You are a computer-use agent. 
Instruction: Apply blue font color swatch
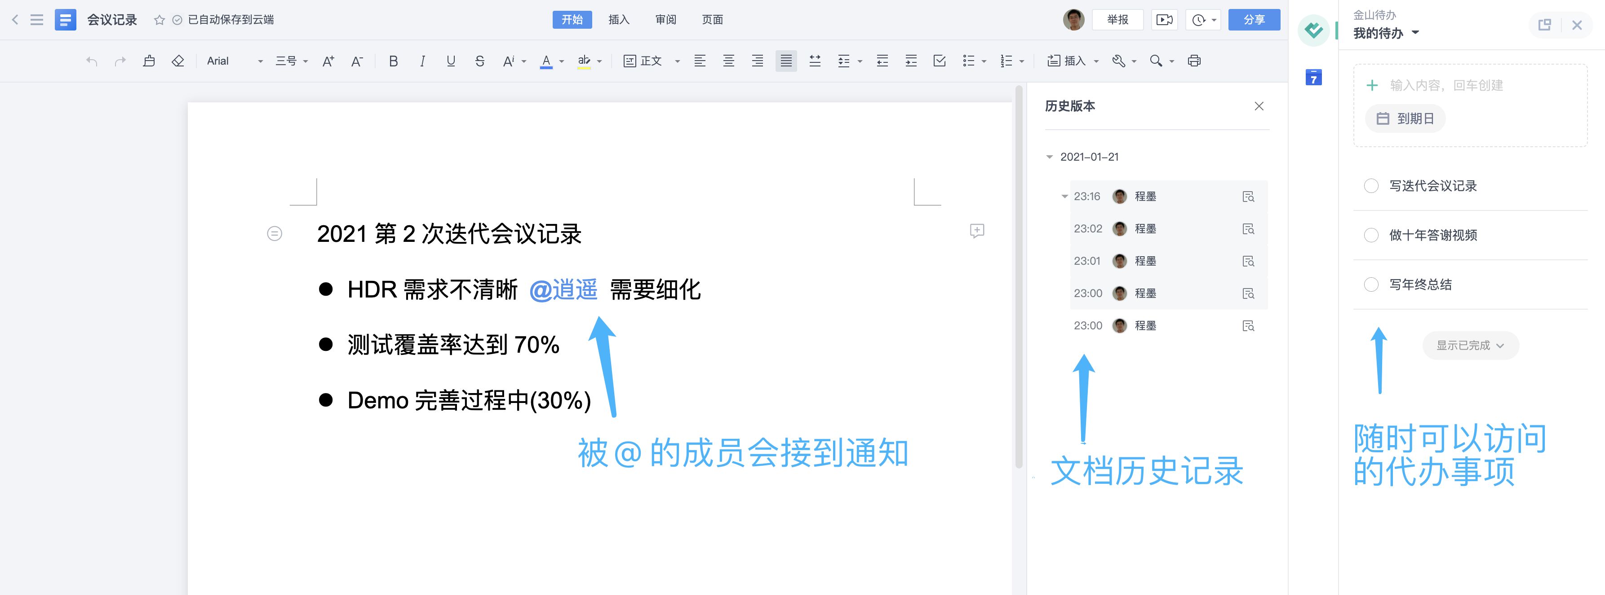546,61
